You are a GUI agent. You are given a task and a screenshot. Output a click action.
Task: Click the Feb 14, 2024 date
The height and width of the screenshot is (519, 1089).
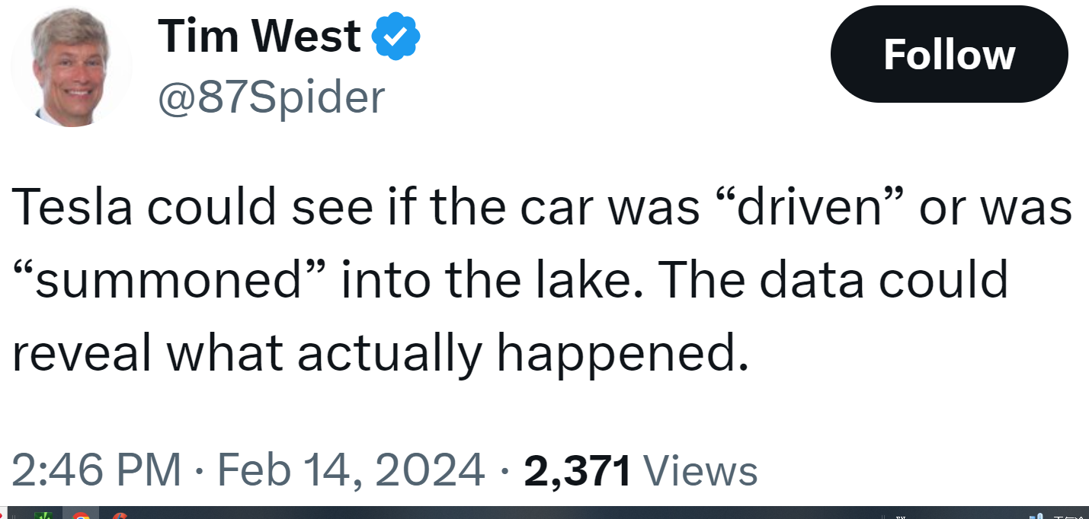351,470
